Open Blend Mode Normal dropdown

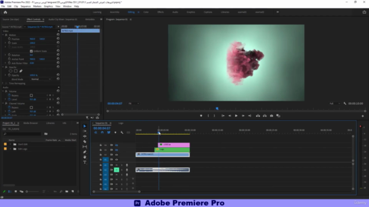pyautogui.click(x=41, y=79)
